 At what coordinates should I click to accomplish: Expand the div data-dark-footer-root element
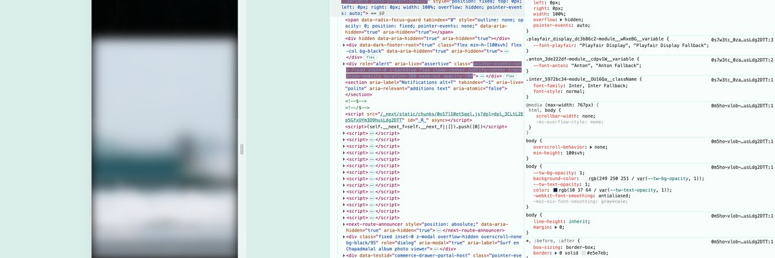click(344, 44)
